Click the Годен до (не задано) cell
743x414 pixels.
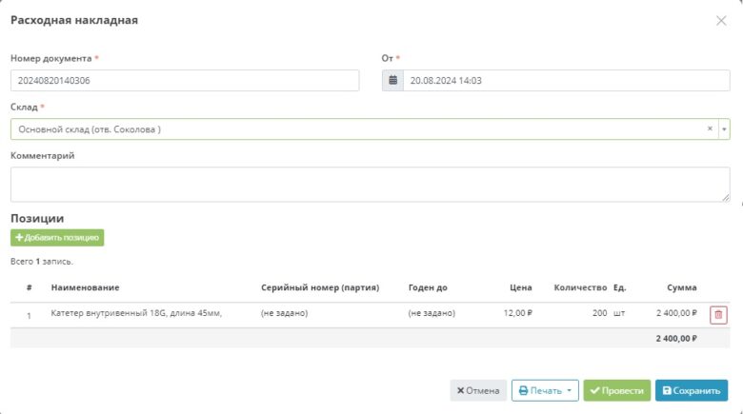pos(432,313)
